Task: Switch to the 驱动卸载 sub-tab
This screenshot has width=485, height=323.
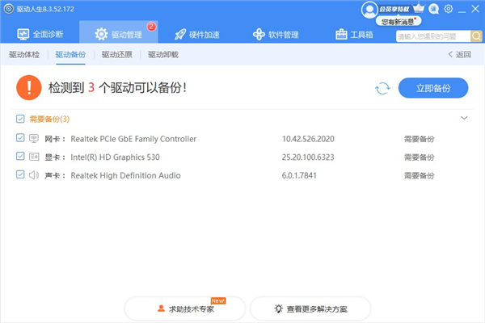Action: (163, 55)
